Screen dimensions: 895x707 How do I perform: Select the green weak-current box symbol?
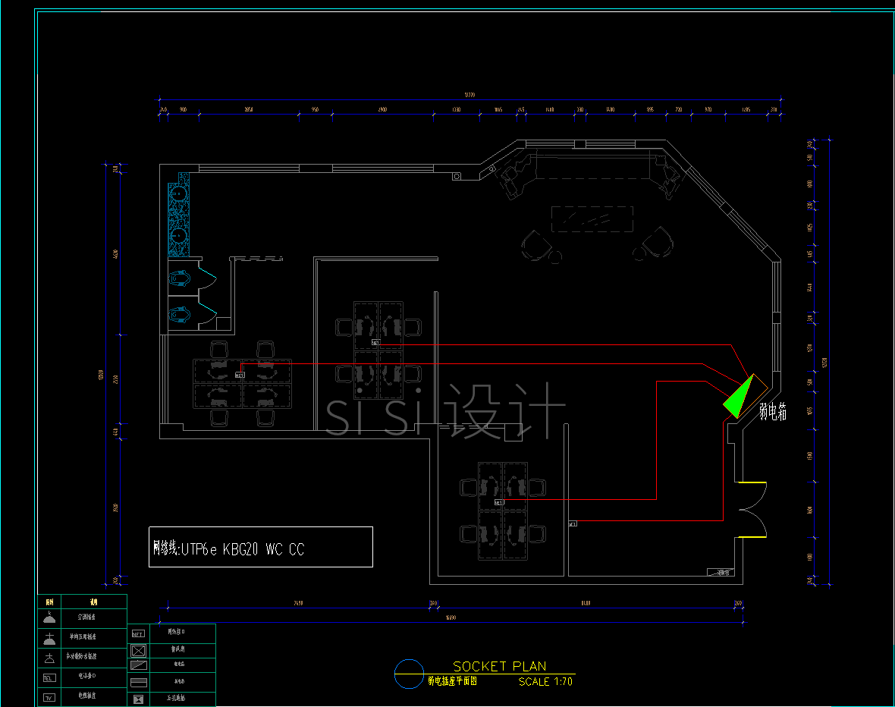coord(736,397)
